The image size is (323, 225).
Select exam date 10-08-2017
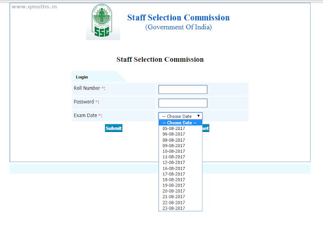[x=181, y=151]
